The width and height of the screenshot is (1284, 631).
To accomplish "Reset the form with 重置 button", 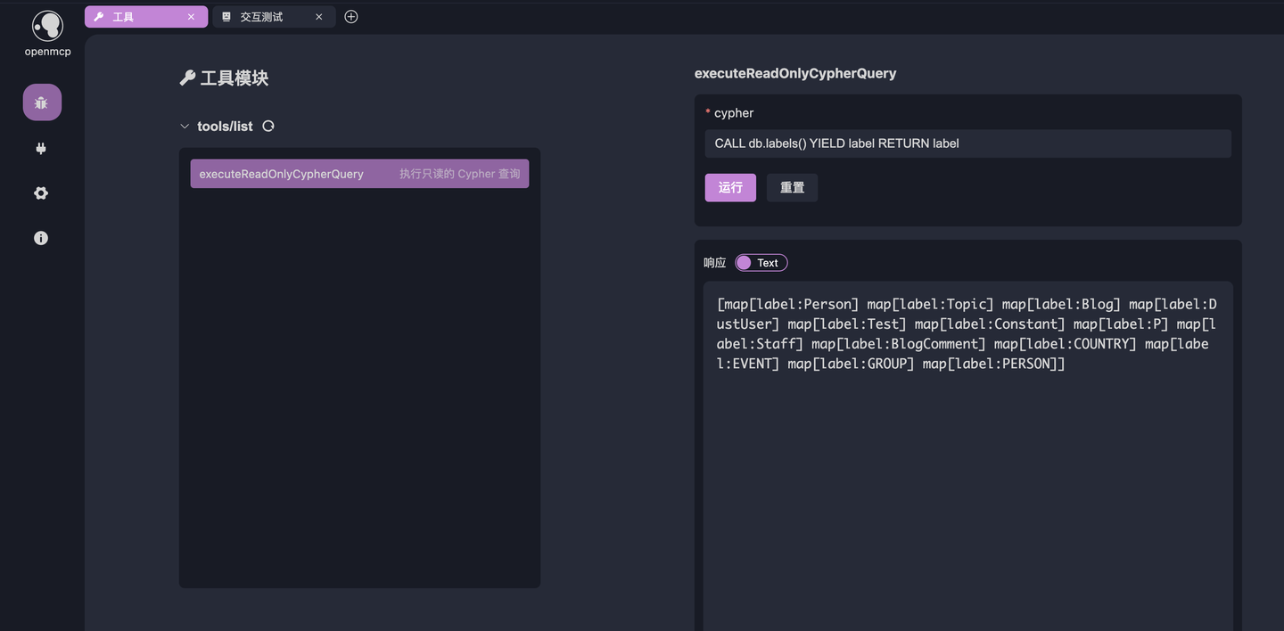I will click(792, 187).
